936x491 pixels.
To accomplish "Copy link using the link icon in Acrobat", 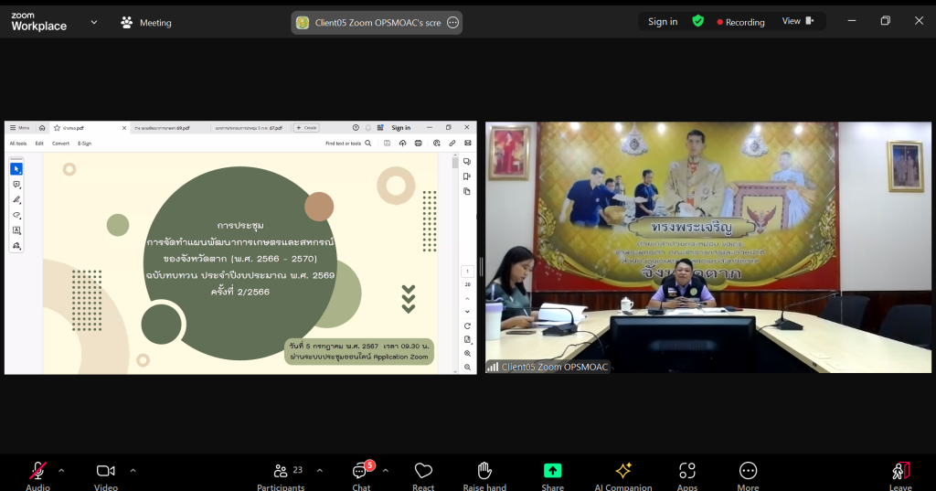I will (x=452, y=144).
